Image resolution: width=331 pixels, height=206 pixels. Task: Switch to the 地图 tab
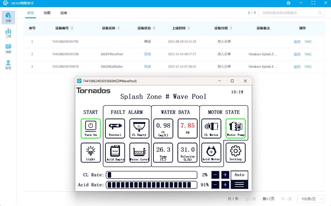[47, 13]
